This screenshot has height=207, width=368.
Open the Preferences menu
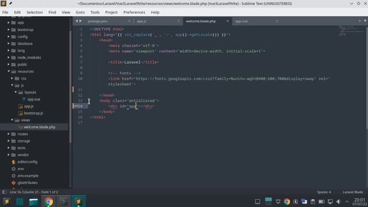pyautogui.click(x=134, y=12)
